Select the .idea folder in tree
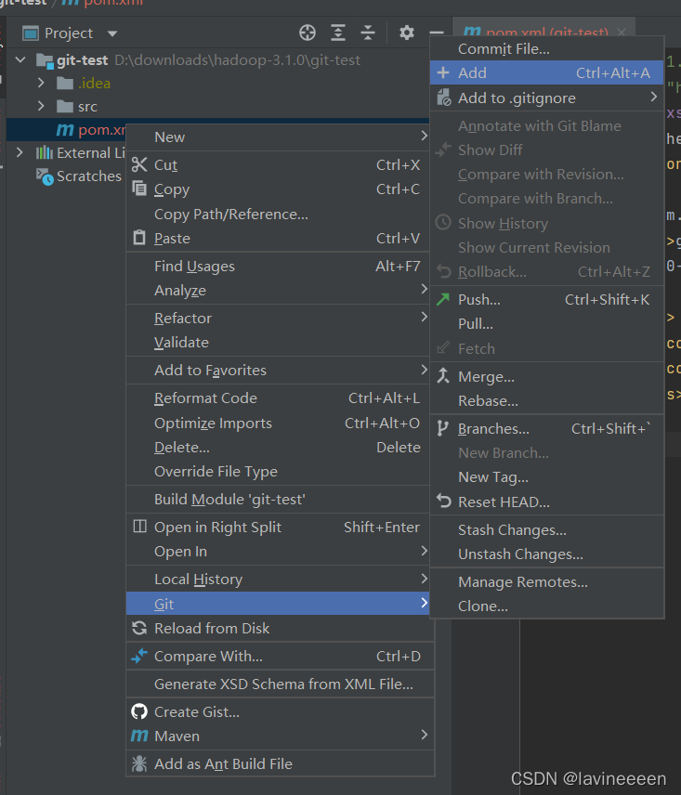Image resolution: width=681 pixels, height=795 pixels. pos(84,84)
